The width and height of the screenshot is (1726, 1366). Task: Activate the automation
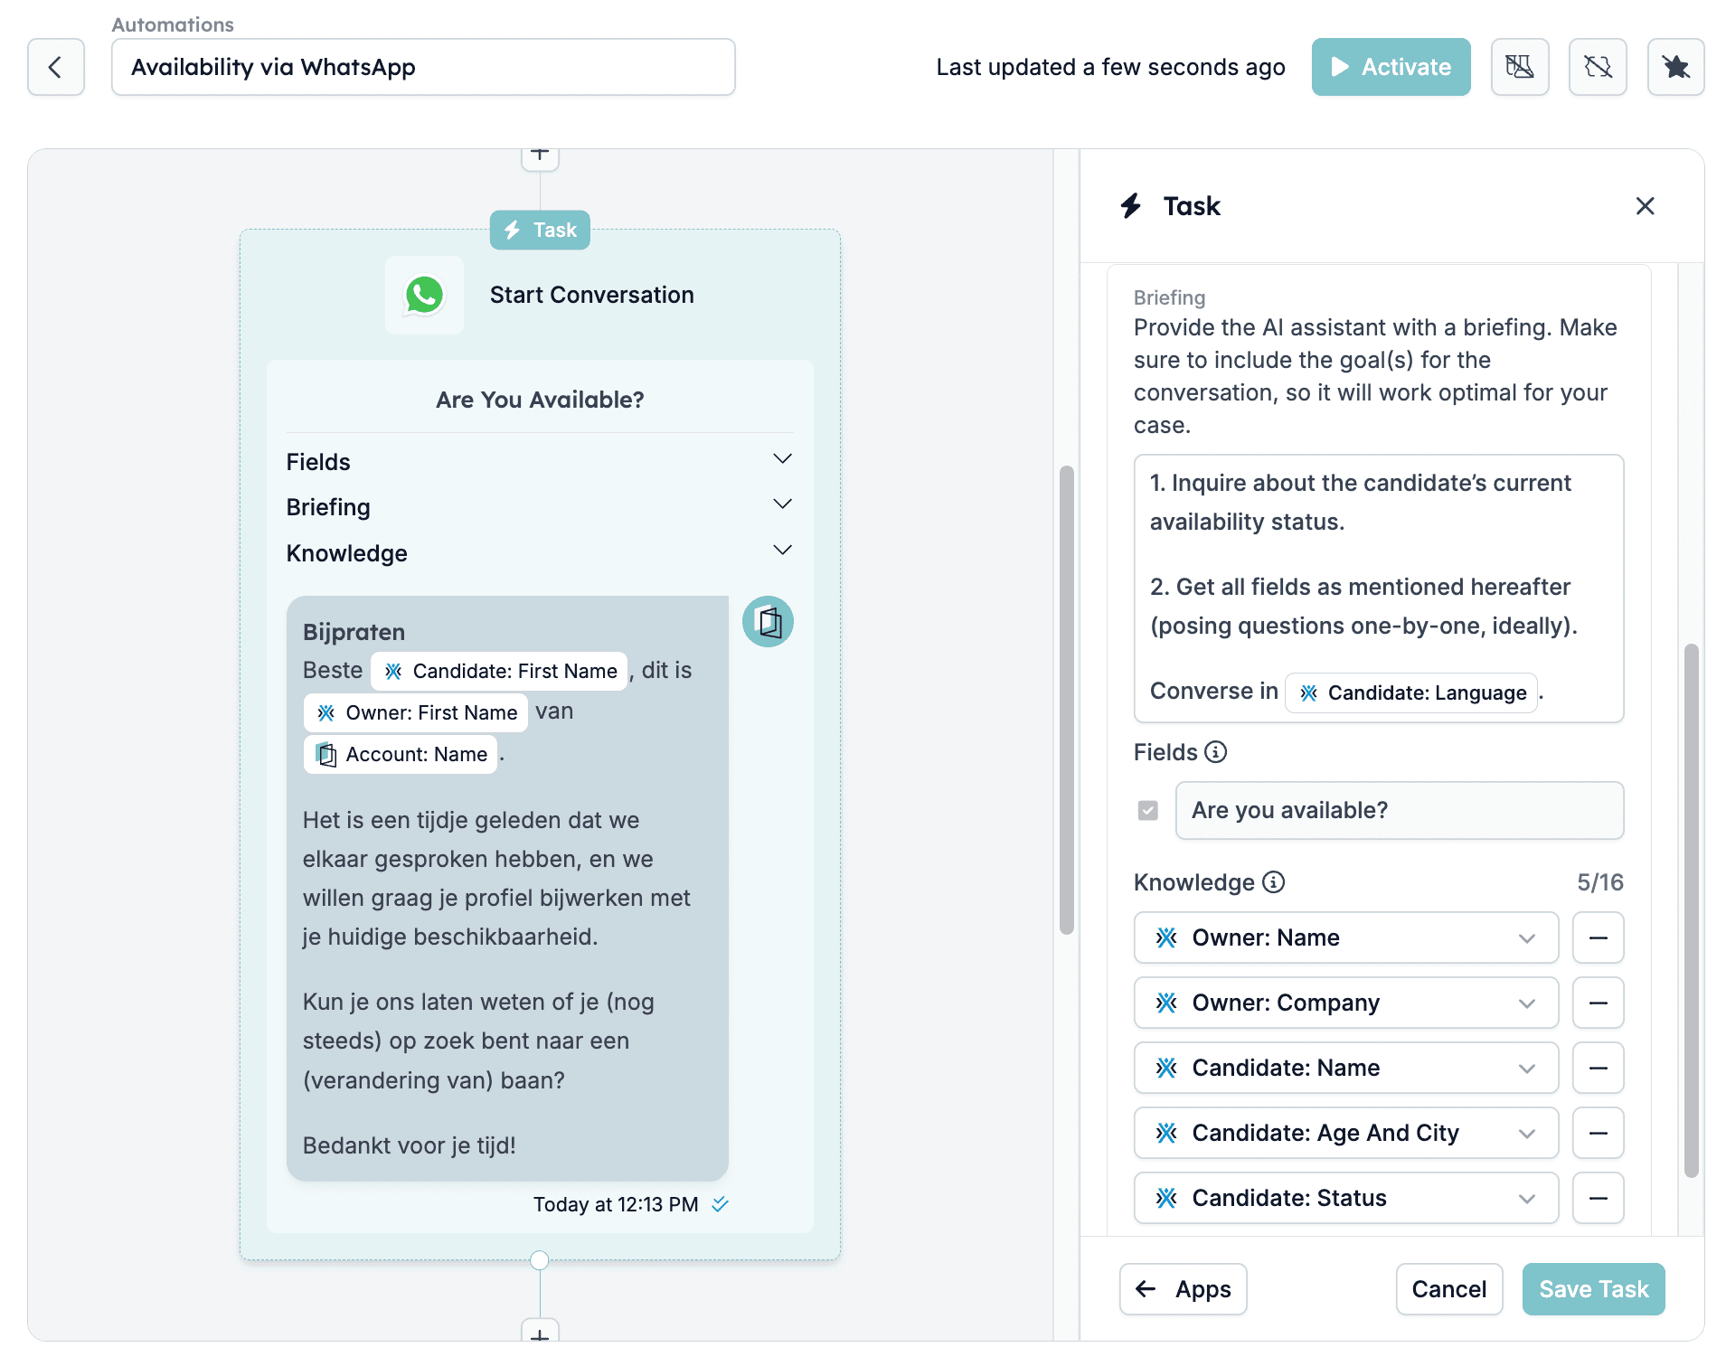(1391, 67)
